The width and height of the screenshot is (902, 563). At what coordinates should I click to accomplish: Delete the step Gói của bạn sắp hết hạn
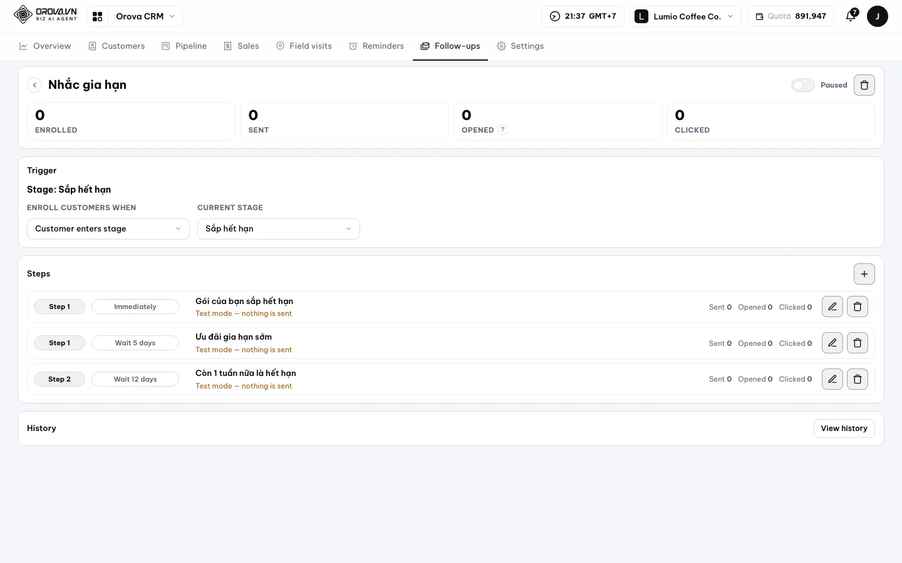[858, 307]
